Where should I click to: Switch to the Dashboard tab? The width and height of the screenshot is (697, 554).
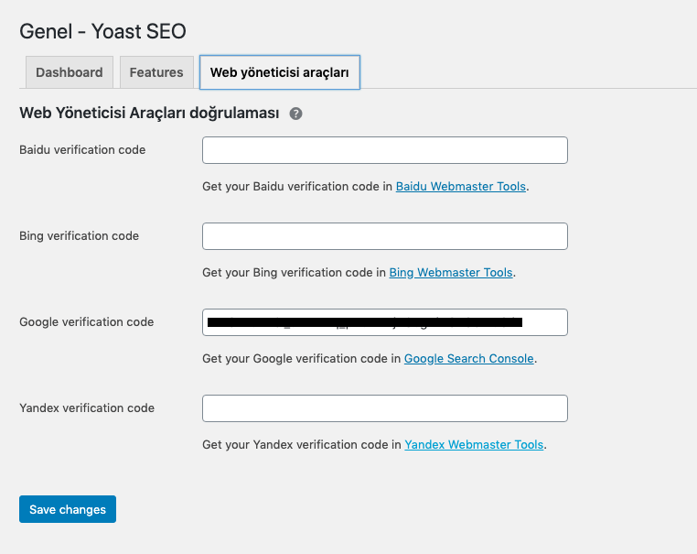click(70, 72)
